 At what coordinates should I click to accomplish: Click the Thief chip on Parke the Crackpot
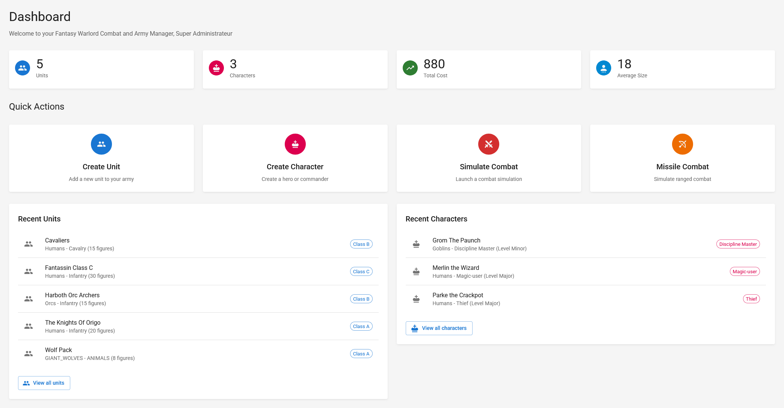point(751,299)
